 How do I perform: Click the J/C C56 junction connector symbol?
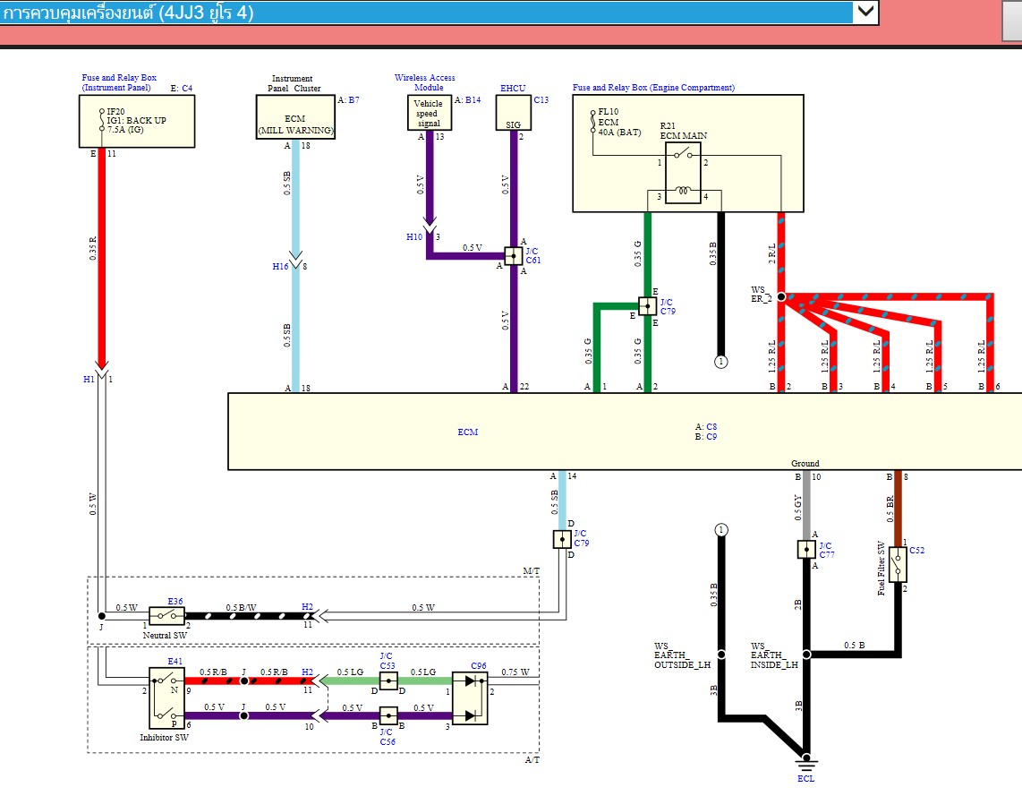point(388,716)
